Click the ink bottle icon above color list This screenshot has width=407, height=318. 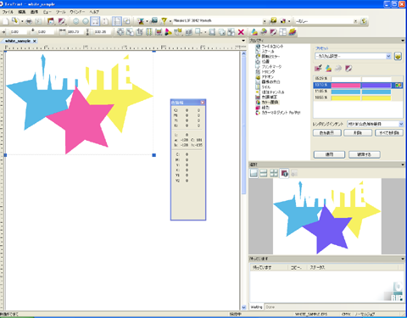(x=328, y=68)
